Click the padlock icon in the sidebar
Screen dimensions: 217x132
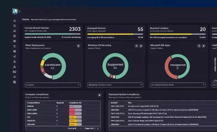click(15, 62)
